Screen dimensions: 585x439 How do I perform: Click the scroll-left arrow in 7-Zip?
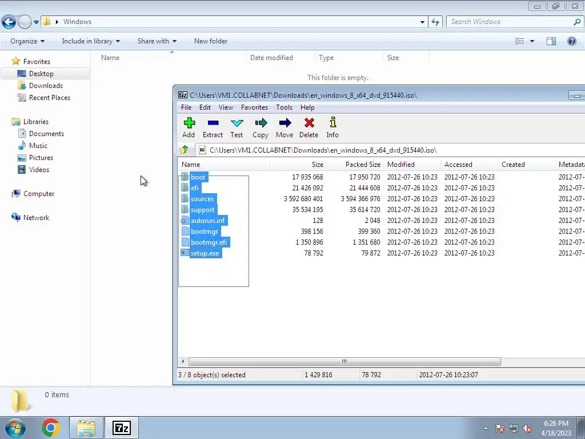(x=183, y=361)
